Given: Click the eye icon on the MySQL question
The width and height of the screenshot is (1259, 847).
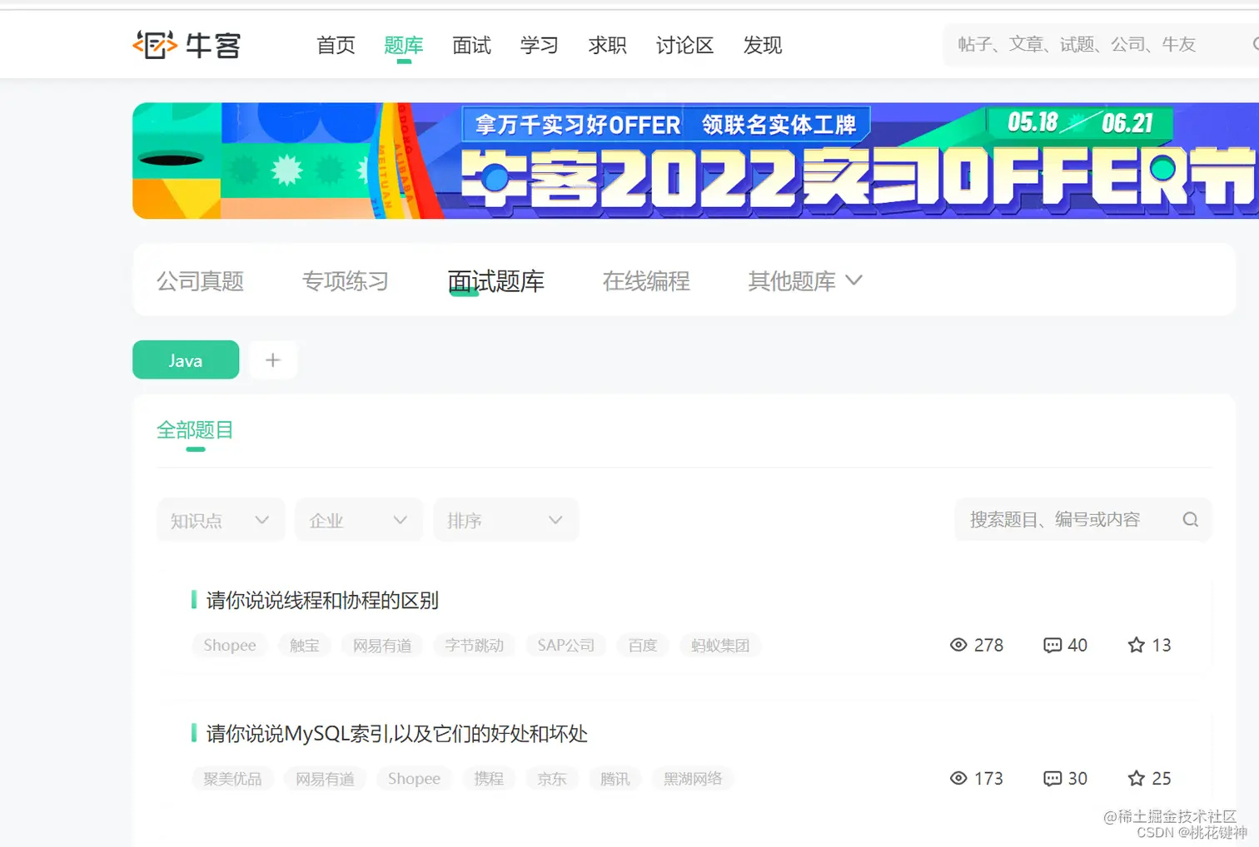Looking at the screenshot, I should click(x=958, y=778).
